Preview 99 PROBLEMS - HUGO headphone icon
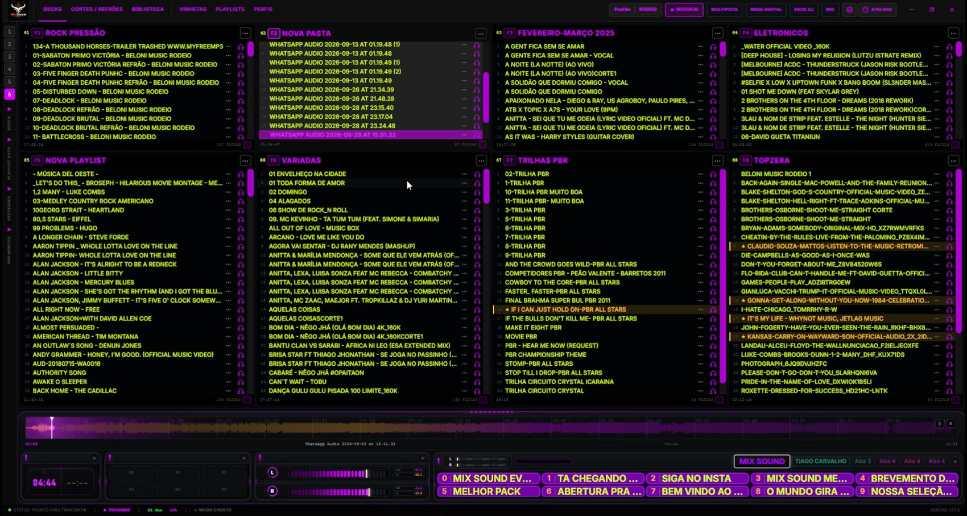Screen dimensions: 967x516 (x=241, y=228)
